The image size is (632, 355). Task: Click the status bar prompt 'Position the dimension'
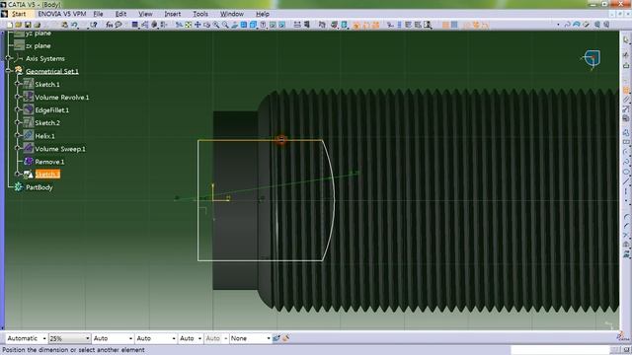(73, 350)
